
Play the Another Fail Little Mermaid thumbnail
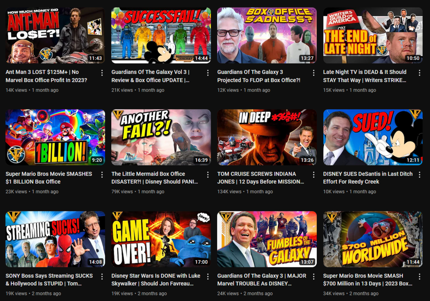click(161, 137)
